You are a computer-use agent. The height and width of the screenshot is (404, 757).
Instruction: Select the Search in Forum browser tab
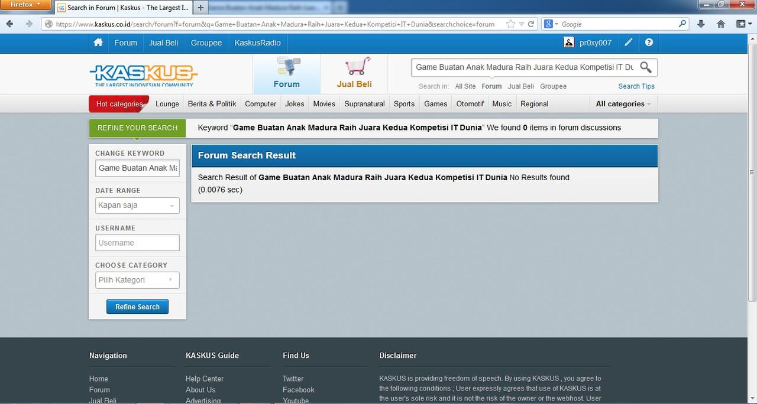point(124,8)
